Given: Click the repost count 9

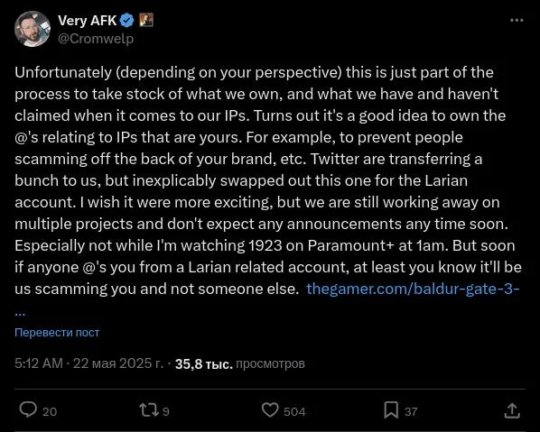Looking at the screenshot, I should (x=165, y=411).
